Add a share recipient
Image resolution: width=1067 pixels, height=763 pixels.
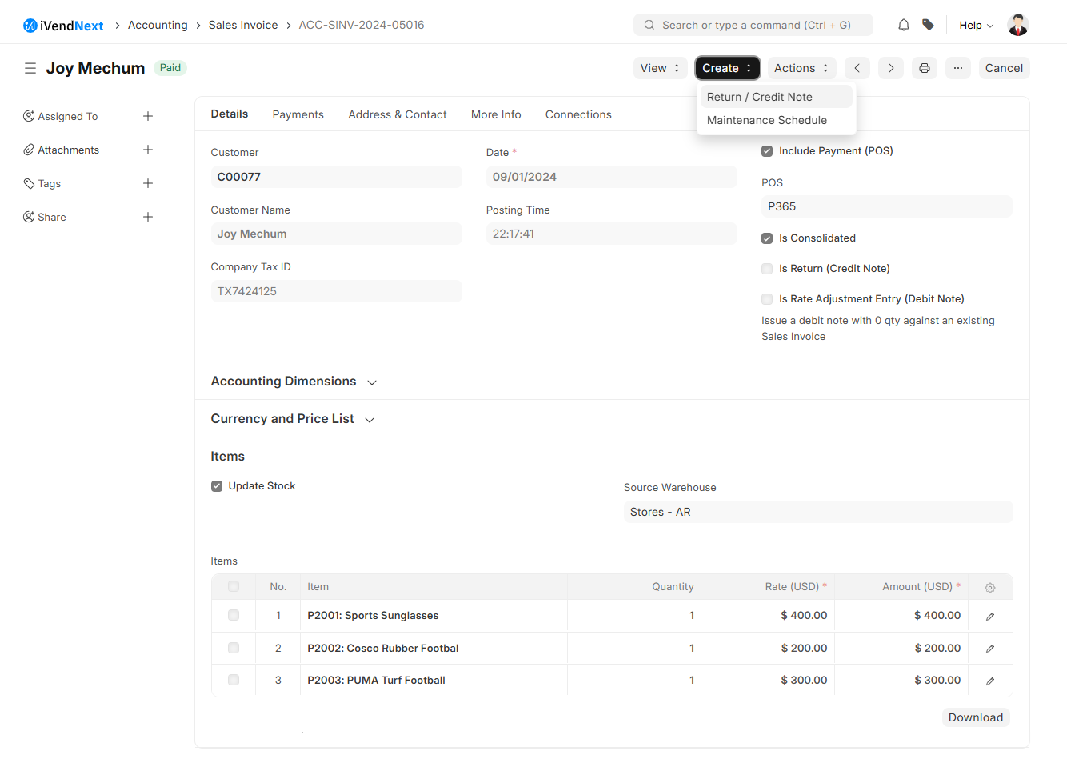click(148, 217)
